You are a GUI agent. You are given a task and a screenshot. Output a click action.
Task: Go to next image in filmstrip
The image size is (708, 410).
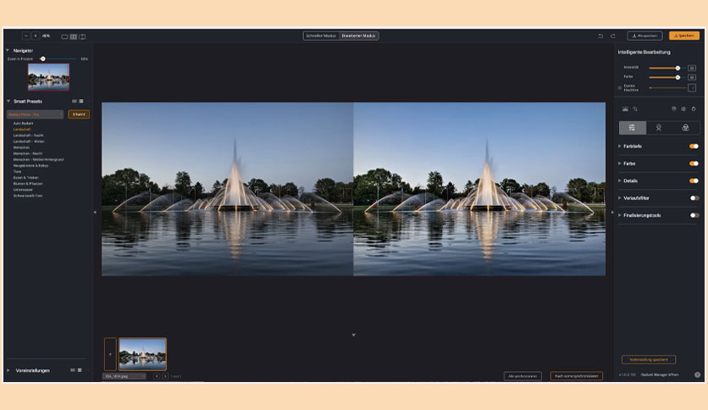(x=165, y=376)
